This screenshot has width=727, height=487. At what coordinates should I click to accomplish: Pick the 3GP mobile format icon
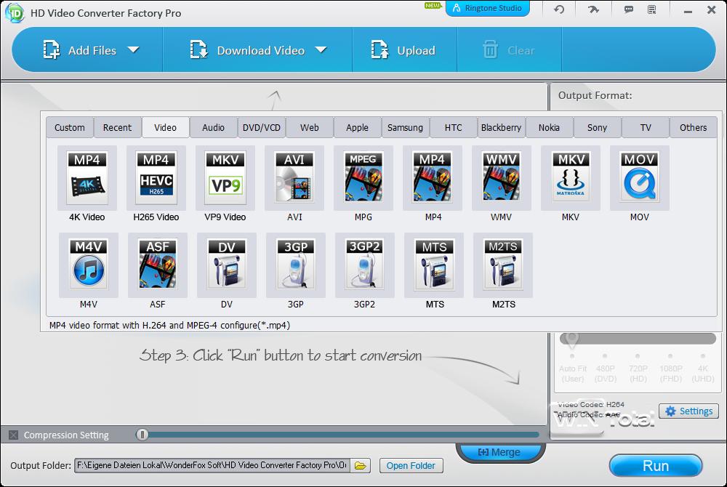coord(296,264)
